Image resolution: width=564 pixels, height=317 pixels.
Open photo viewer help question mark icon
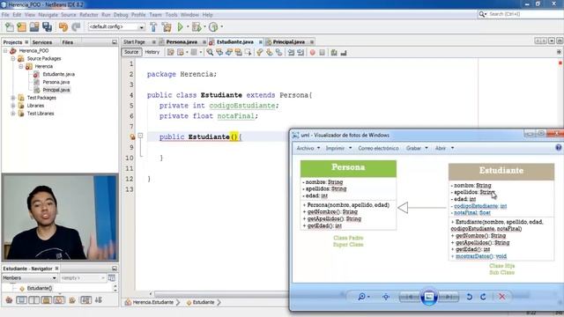(x=558, y=148)
